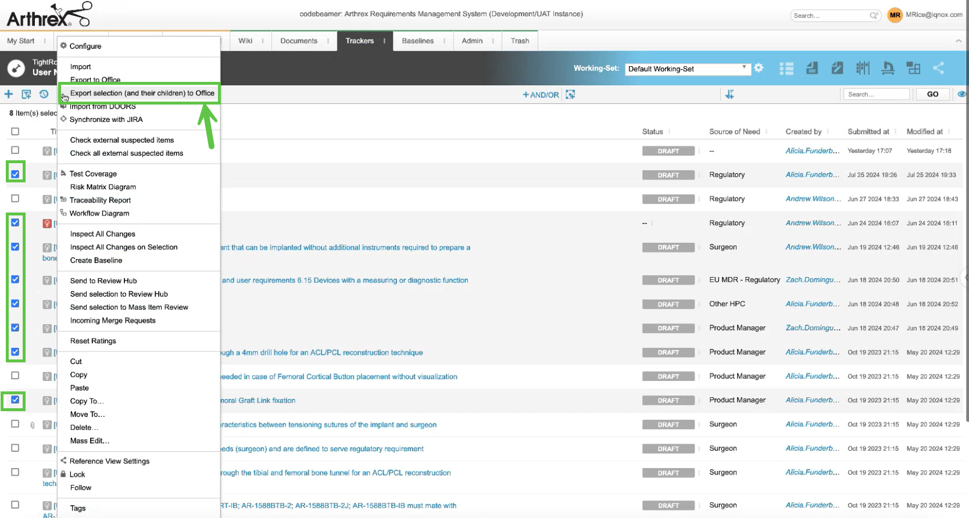Viewport: 969px width, 518px height.
Task: Toggle the eye visibility icon beside GO
Action: coord(962,94)
